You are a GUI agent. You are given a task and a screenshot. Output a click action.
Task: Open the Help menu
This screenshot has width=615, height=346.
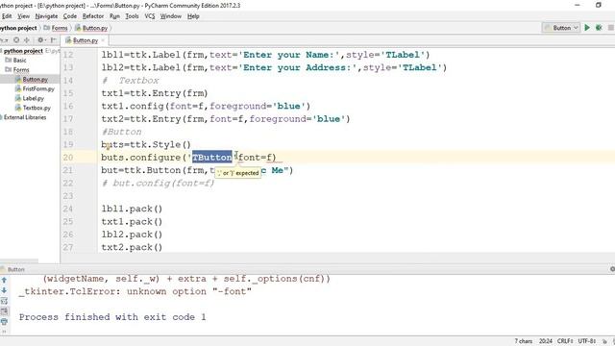[193, 16]
